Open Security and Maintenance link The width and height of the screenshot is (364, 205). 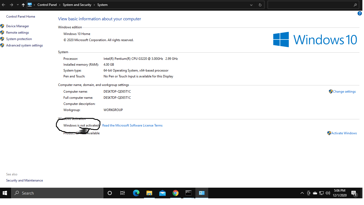25,180
